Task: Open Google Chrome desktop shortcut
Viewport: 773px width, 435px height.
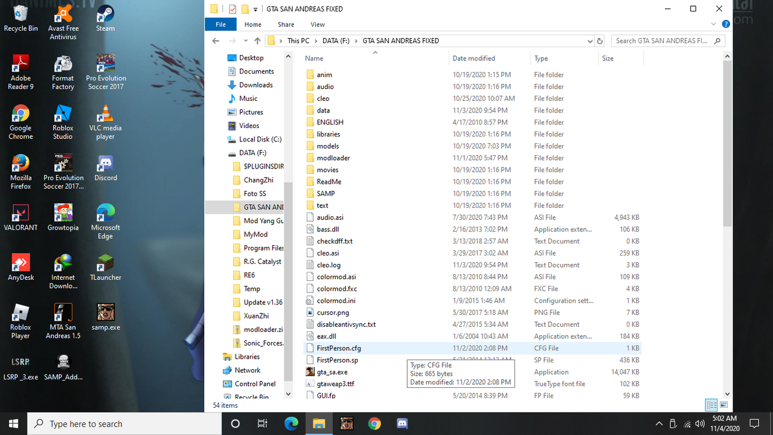Action: pyautogui.click(x=21, y=122)
